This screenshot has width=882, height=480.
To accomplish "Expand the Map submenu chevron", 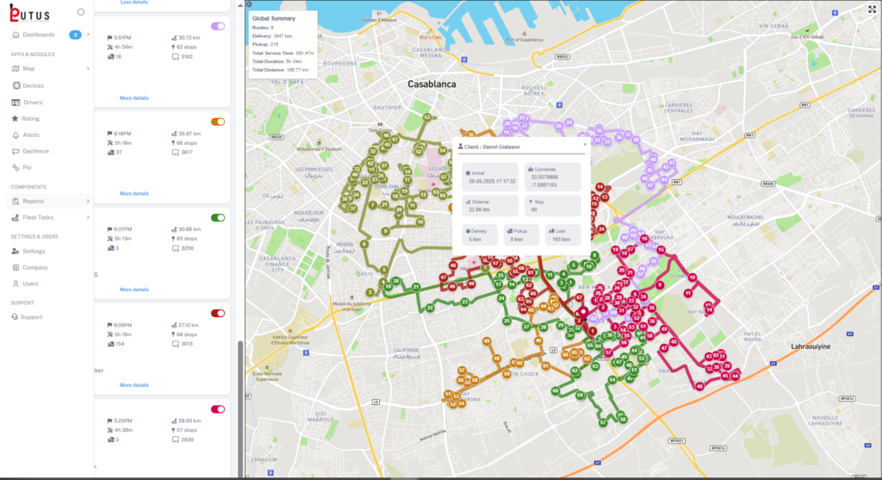I will [x=88, y=69].
